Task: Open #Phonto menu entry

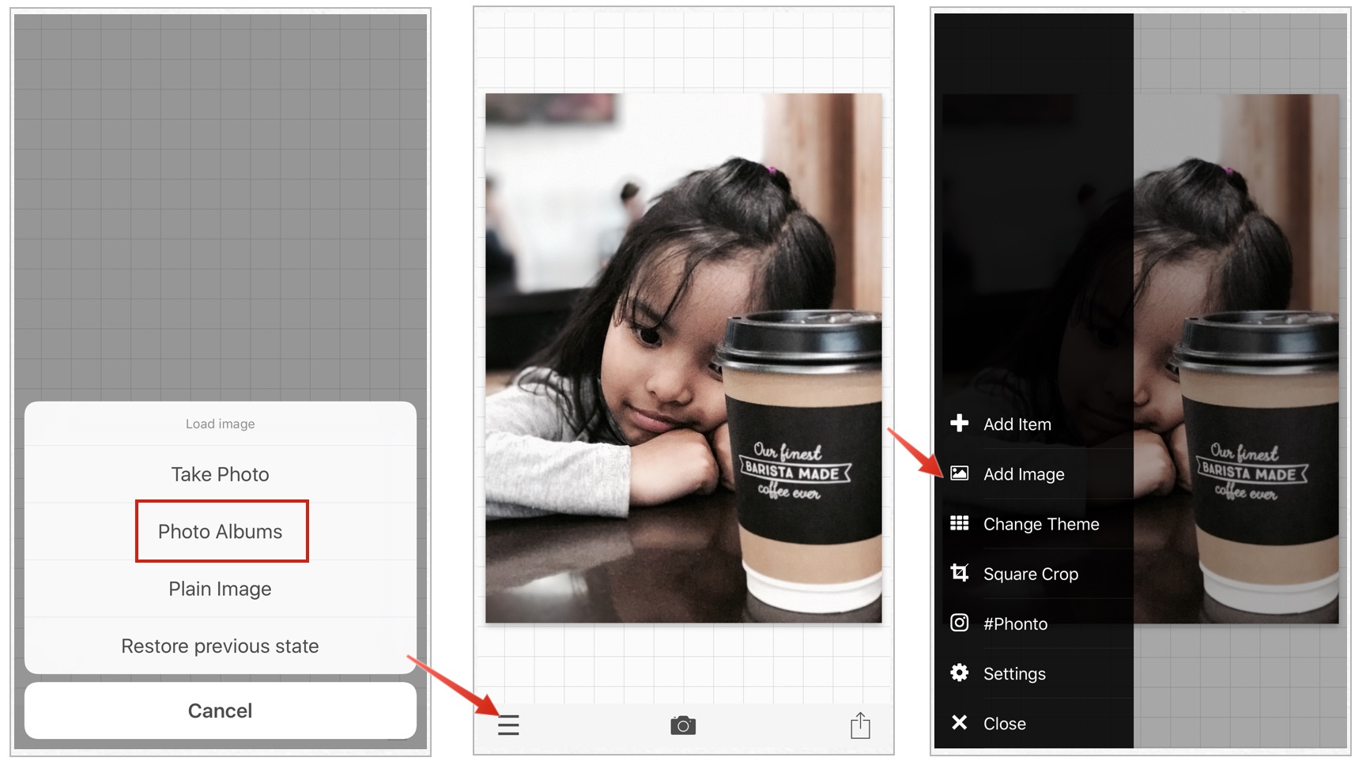Action: coord(1034,624)
